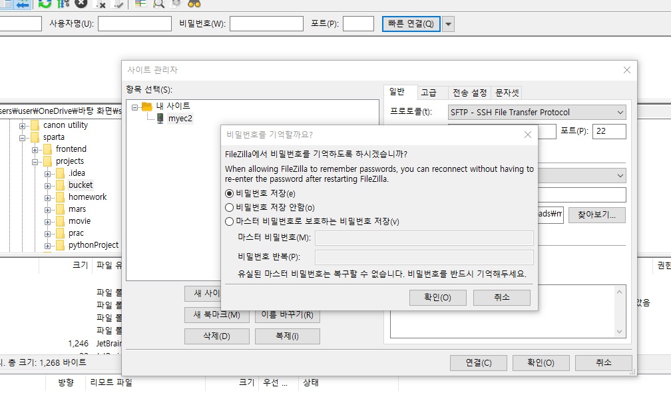Click the 새 북마크(M) button
The image size is (671, 411).
[x=217, y=315]
